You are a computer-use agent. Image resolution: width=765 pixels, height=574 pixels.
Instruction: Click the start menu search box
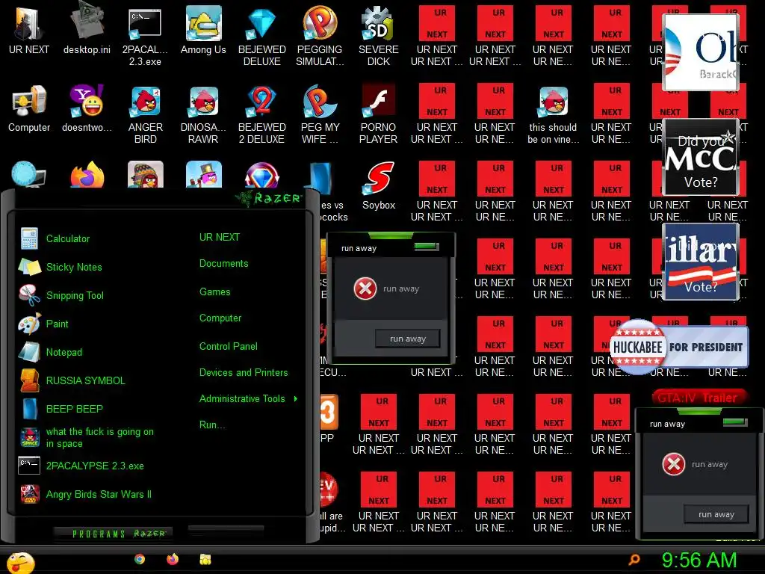coord(226,530)
